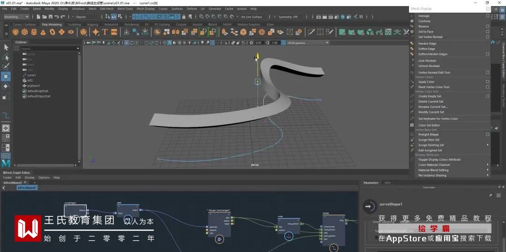Open the Mesh Tools menu
The image size is (506, 252).
(125, 9)
